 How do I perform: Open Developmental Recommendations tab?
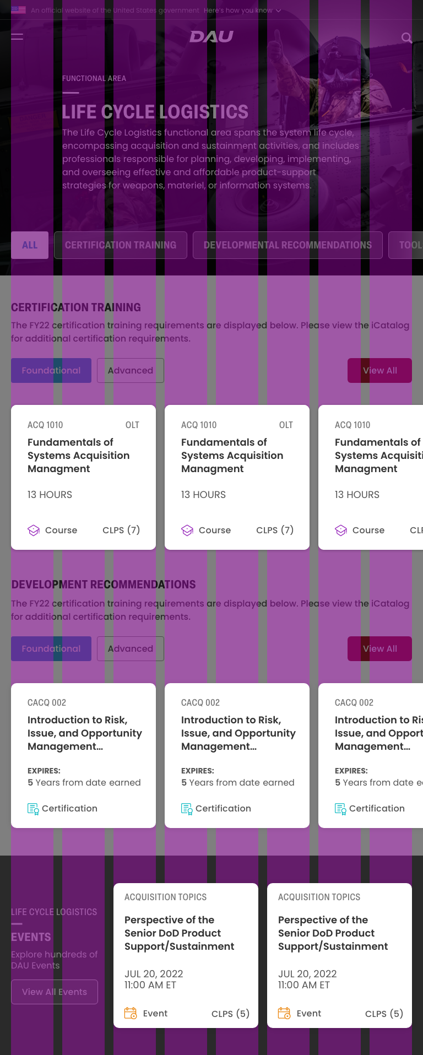click(288, 245)
